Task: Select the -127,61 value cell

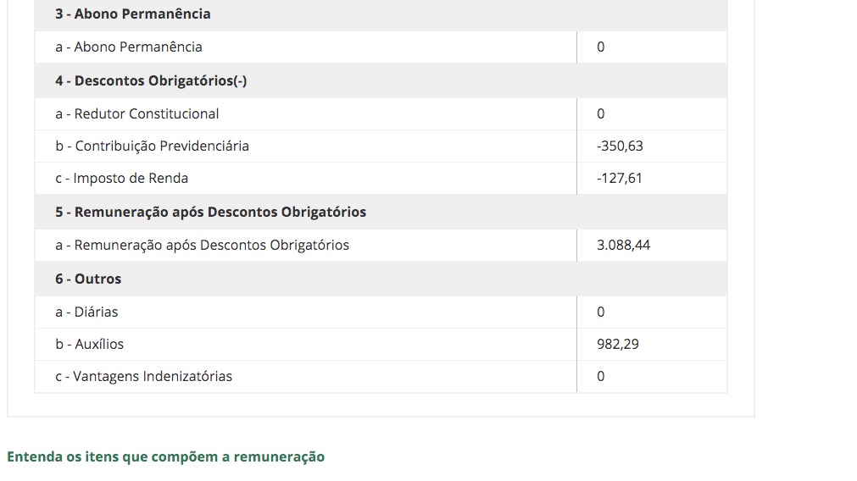Action: pos(652,178)
